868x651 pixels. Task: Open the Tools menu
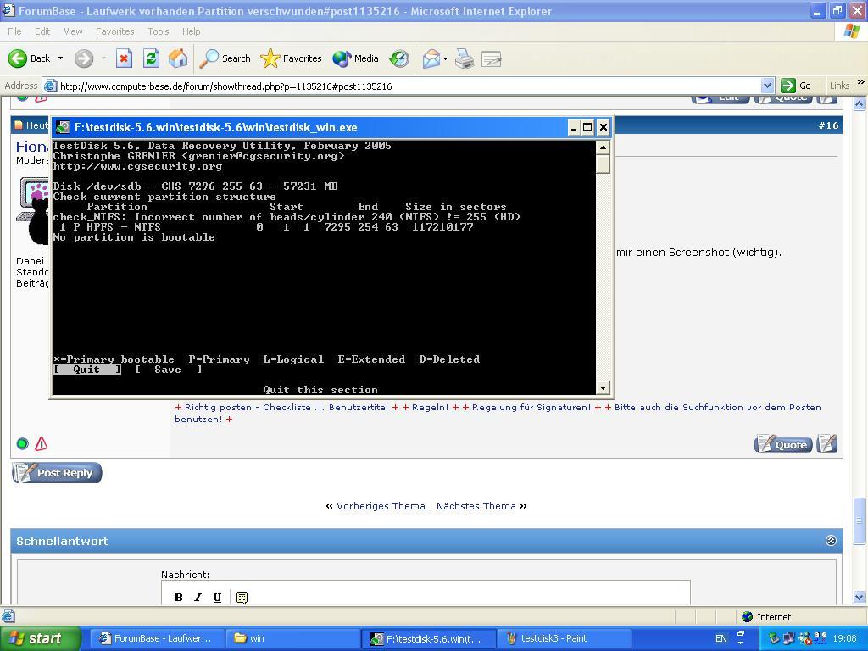click(159, 31)
